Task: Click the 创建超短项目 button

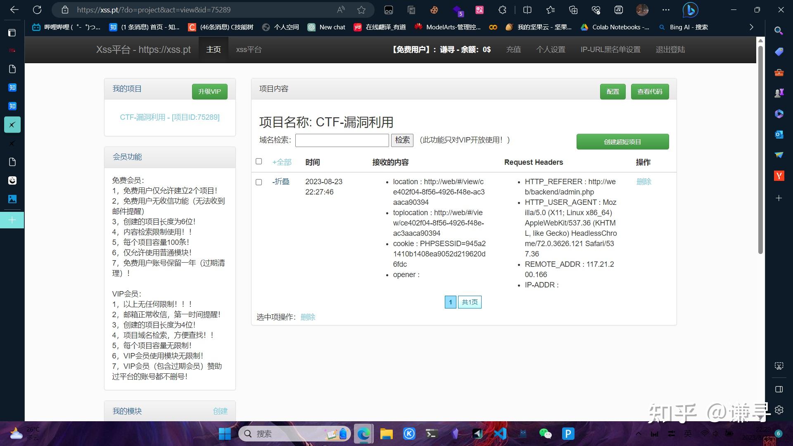Action: (x=622, y=141)
